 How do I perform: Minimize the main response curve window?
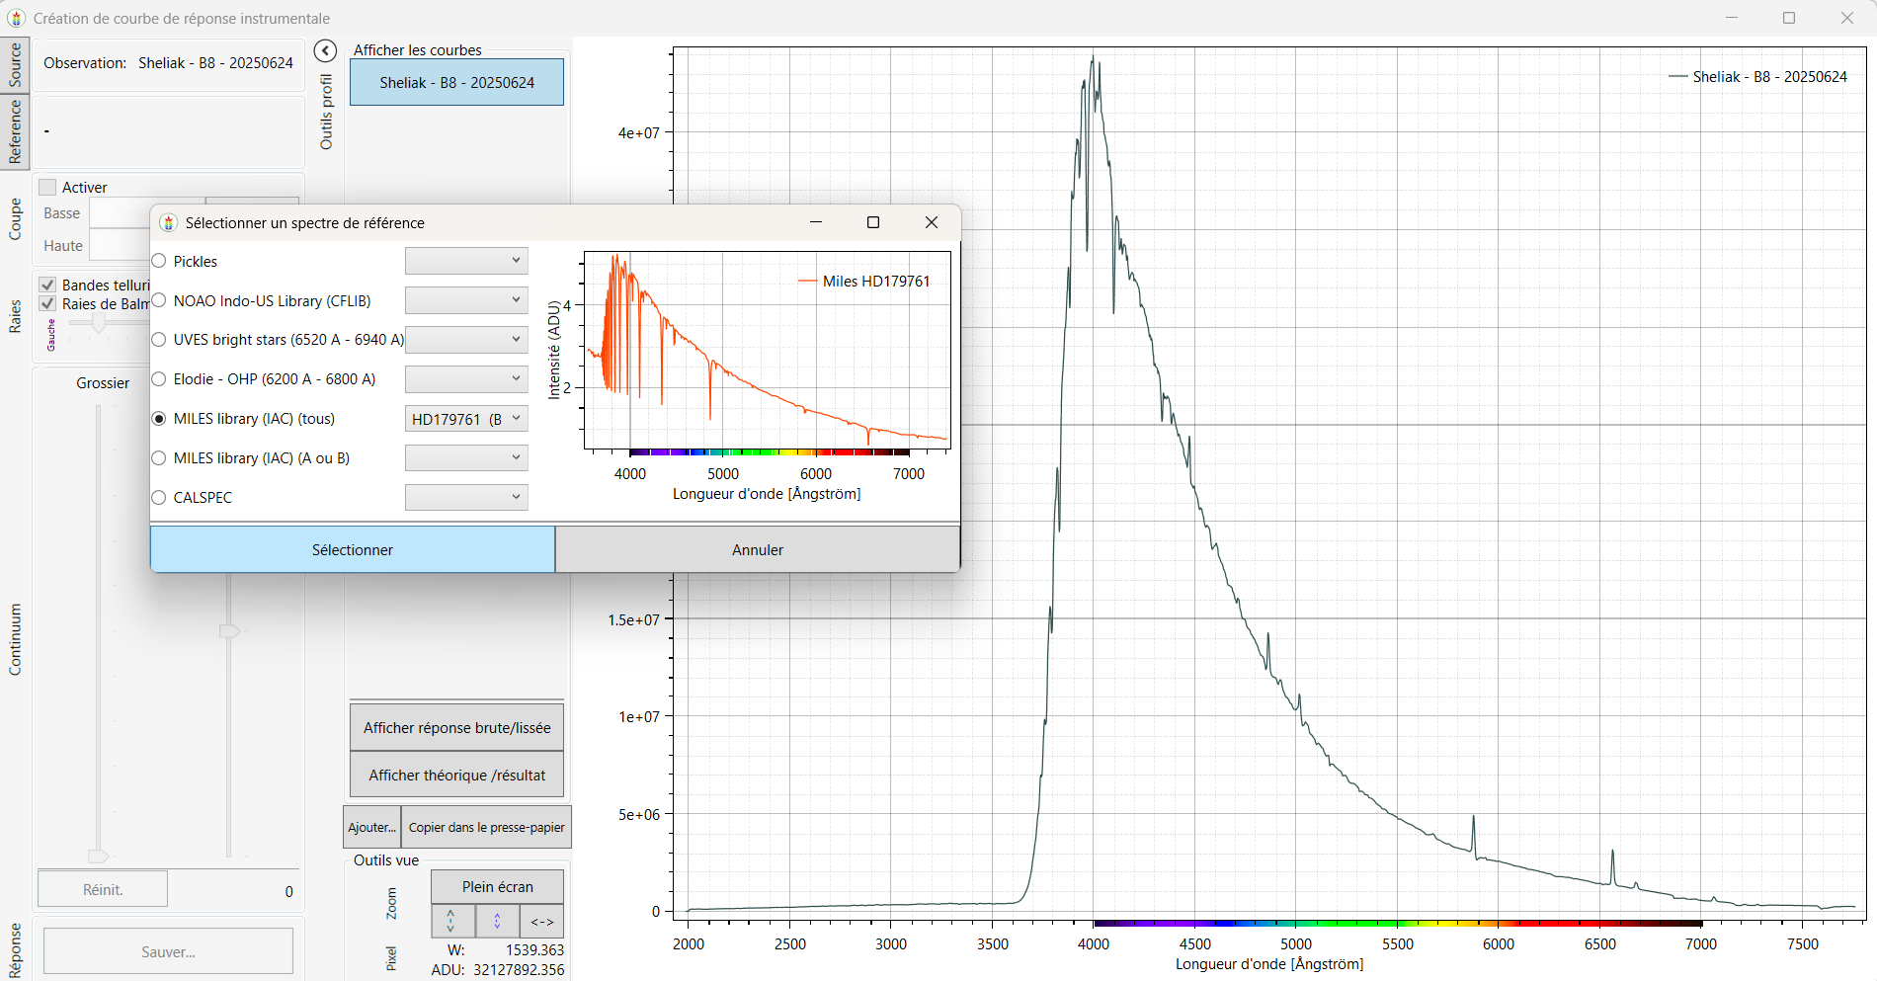pyautogui.click(x=1732, y=18)
